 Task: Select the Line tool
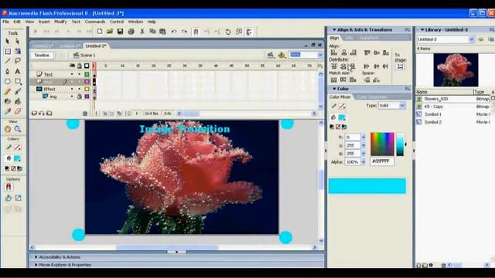(8, 61)
